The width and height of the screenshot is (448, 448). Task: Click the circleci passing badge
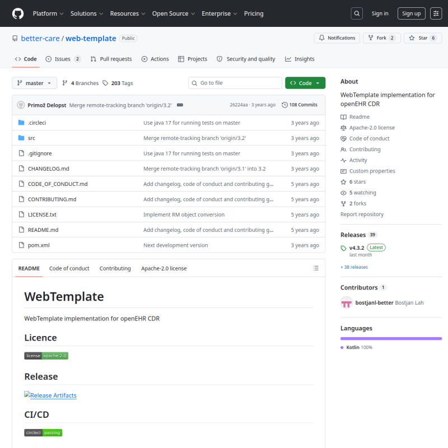point(43,432)
